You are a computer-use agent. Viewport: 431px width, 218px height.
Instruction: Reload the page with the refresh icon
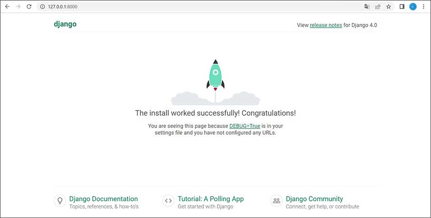[x=29, y=7]
